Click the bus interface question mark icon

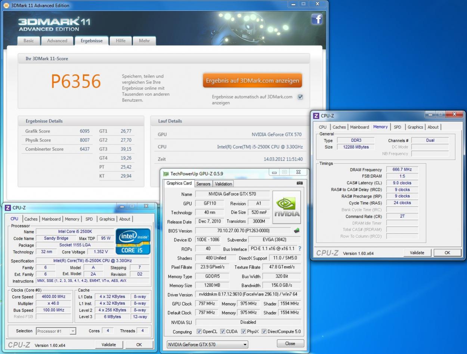pos(300,248)
